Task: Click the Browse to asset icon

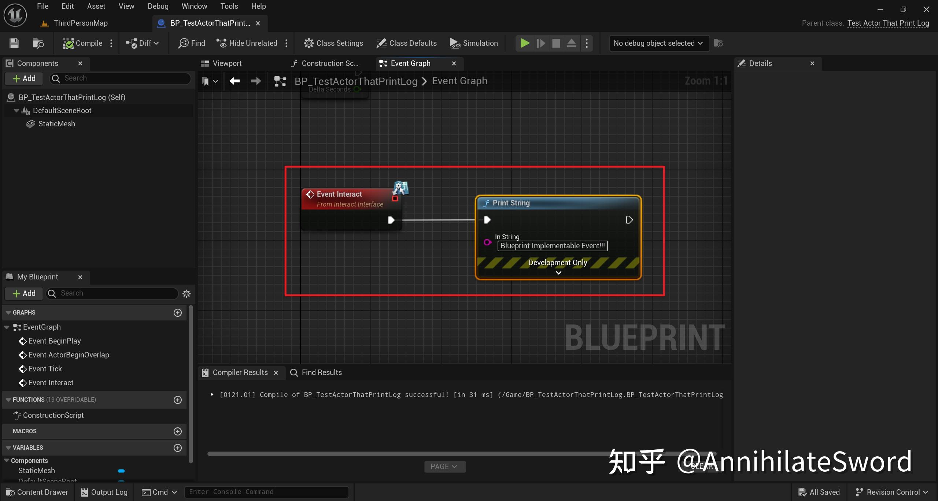Action: (38, 43)
